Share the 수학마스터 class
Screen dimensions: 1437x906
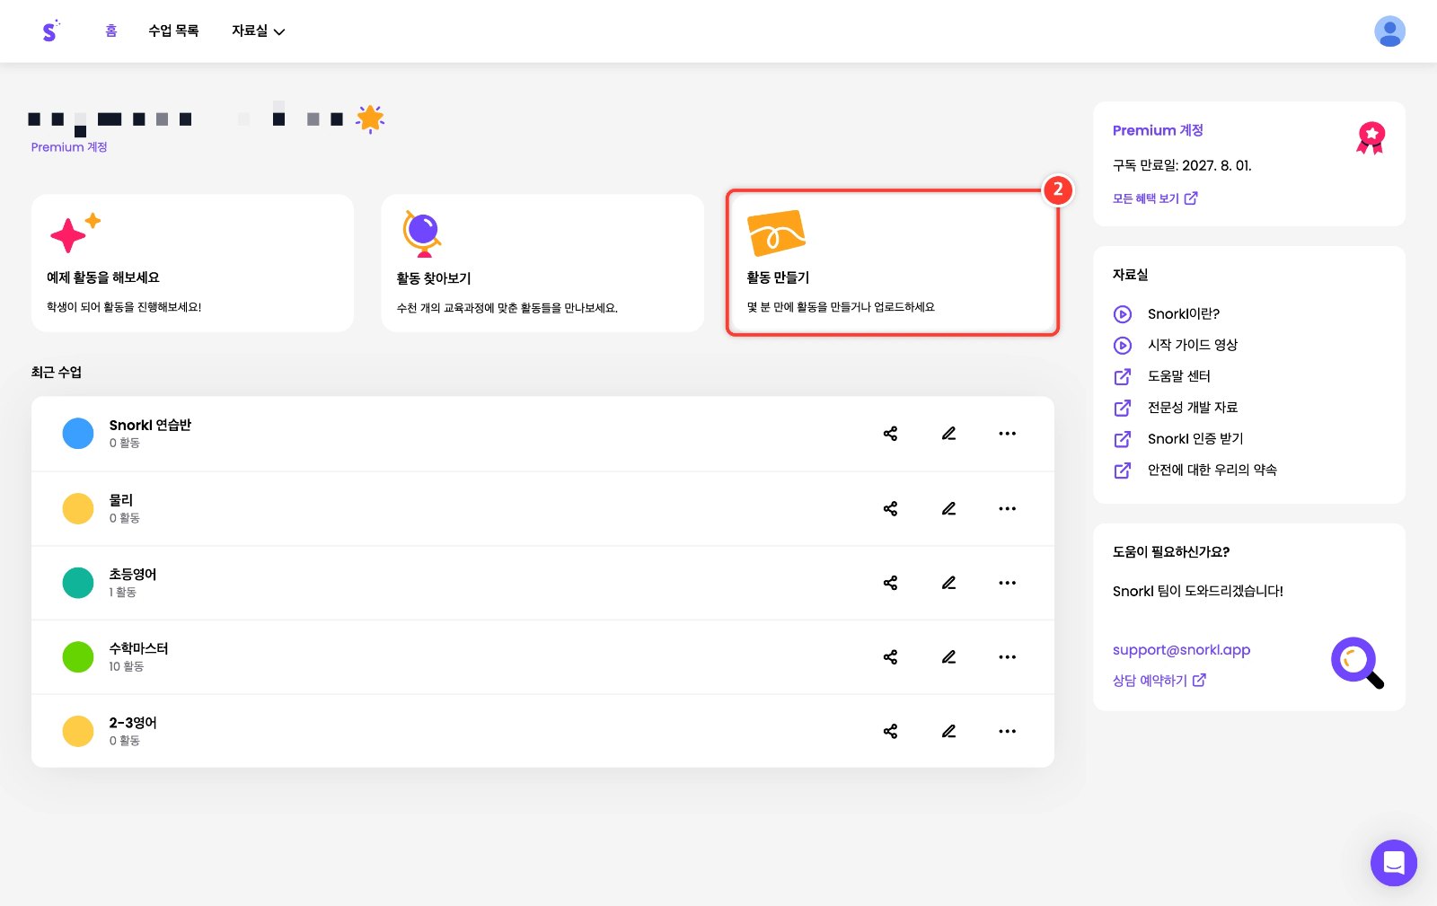(x=890, y=657)
